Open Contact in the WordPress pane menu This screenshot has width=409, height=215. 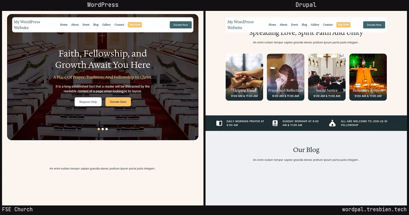(x=119, y=25)
